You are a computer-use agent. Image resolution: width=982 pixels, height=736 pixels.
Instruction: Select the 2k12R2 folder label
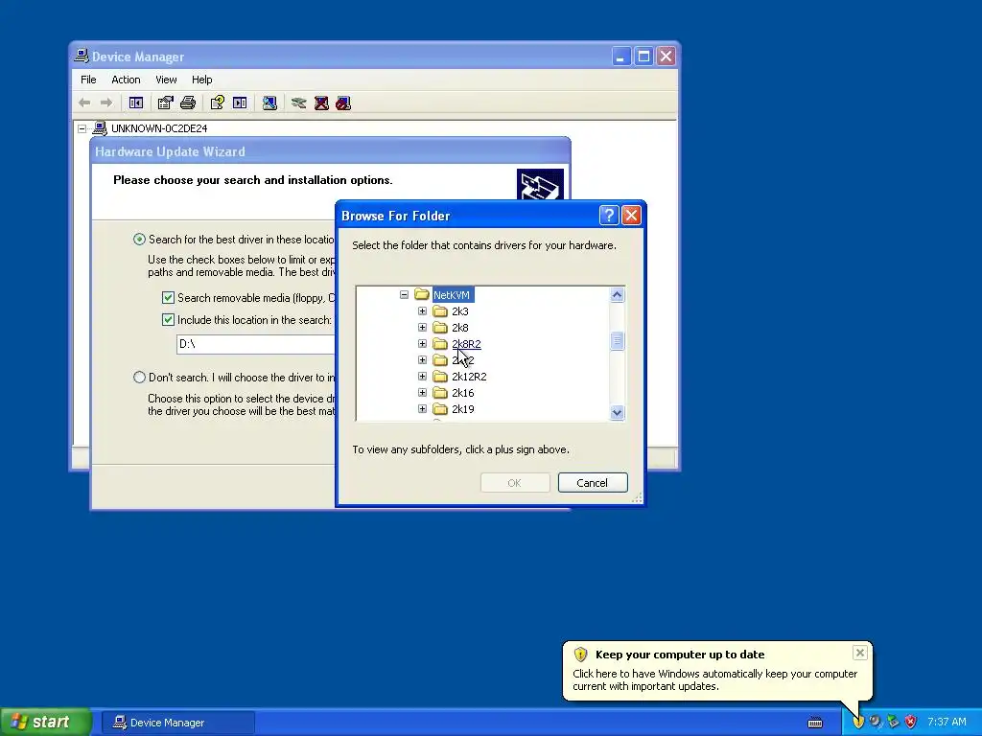[469, 376]
